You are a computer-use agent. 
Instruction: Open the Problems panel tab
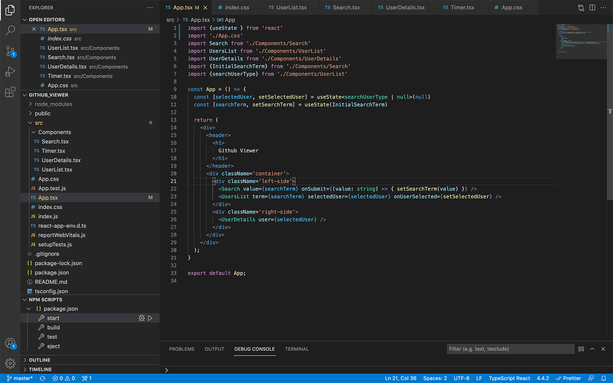(182, 349)
